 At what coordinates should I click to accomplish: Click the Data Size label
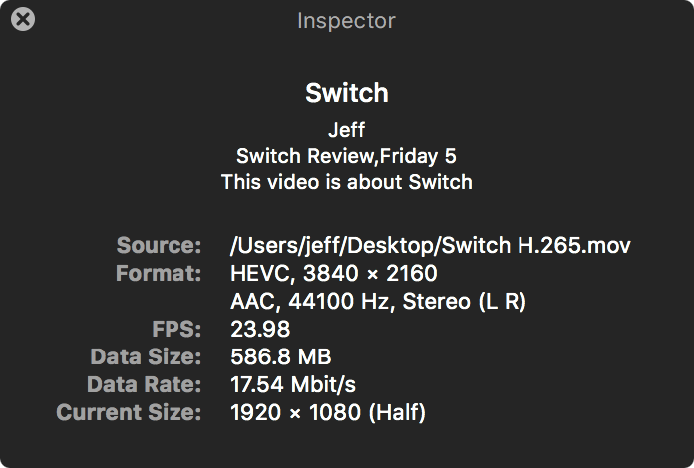(146, 356)
